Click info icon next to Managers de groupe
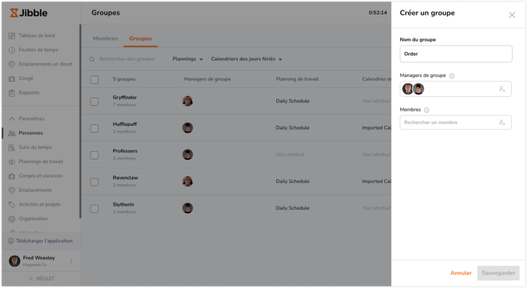 452,76
